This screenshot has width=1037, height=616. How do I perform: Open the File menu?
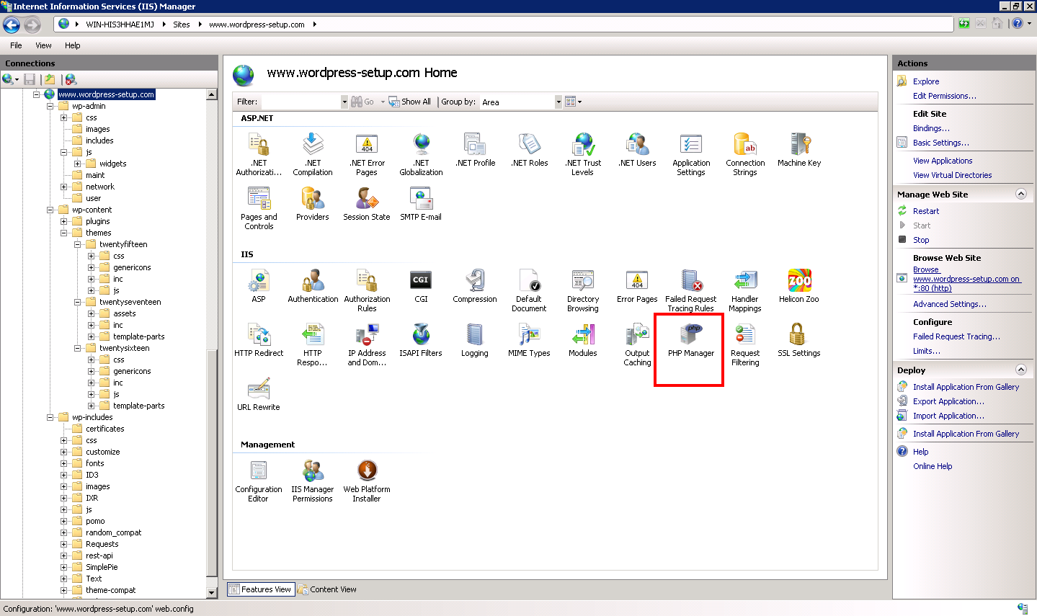click(16, 45)
